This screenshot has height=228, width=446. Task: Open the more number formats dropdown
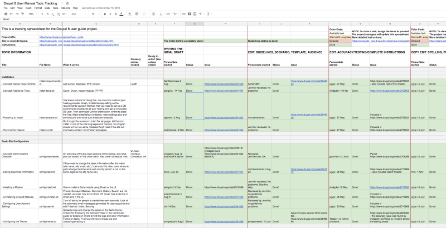(64, 14)
